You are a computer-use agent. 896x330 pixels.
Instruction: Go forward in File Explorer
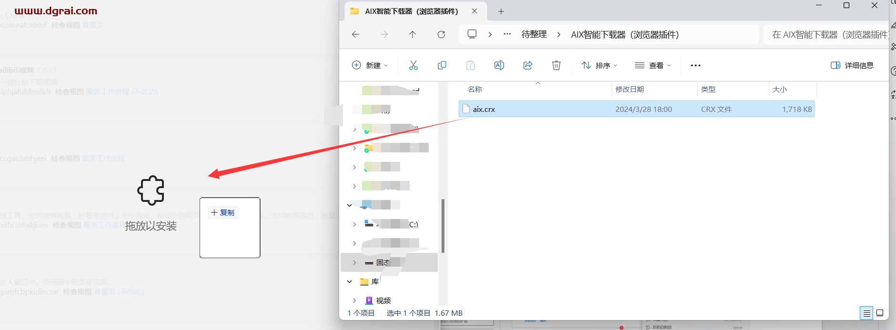click(384, 34)
